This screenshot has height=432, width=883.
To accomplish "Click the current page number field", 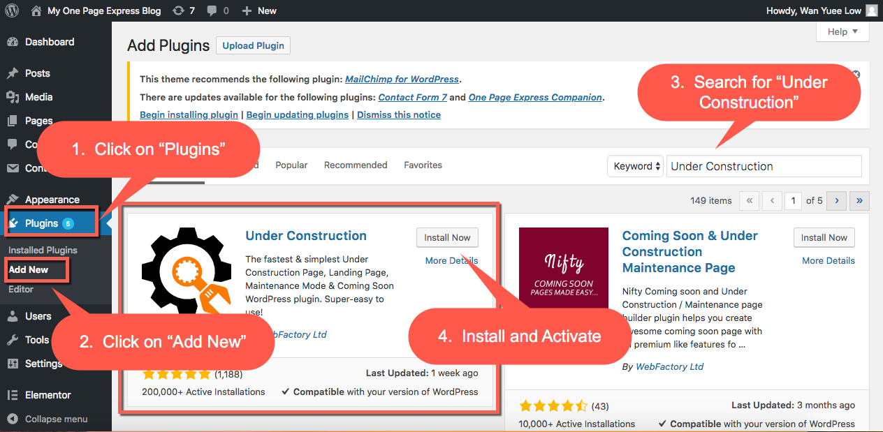I will [793, 200].
